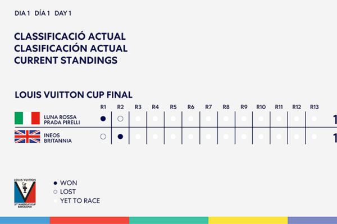Click the Luna Rossa Prada Pirelli team name
337x224 pixels.
pyautogui.click(x=62, y=120)
